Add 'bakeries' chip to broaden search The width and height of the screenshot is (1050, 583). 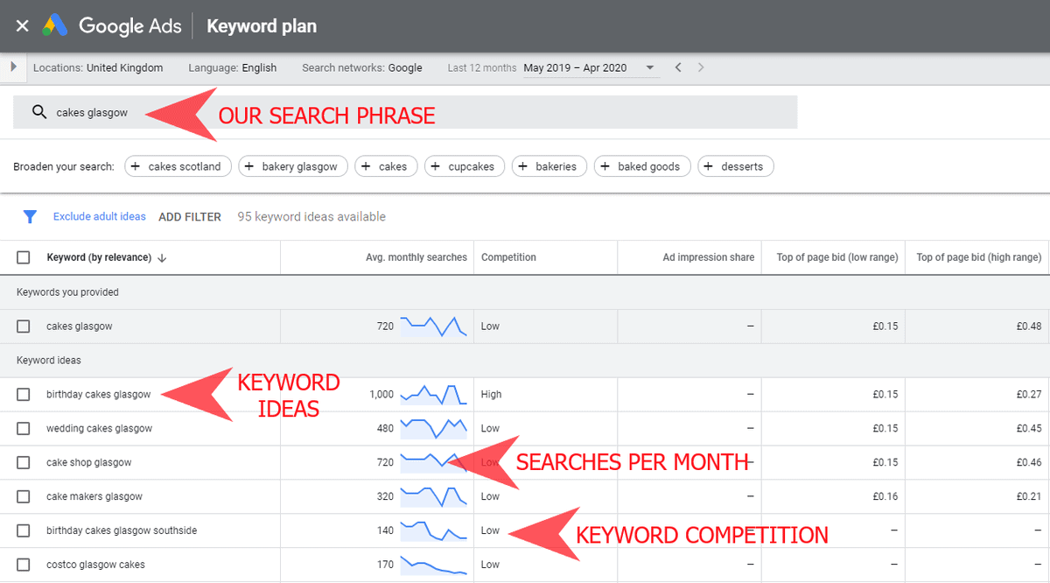pyautogui.click(x=549, y=166)
